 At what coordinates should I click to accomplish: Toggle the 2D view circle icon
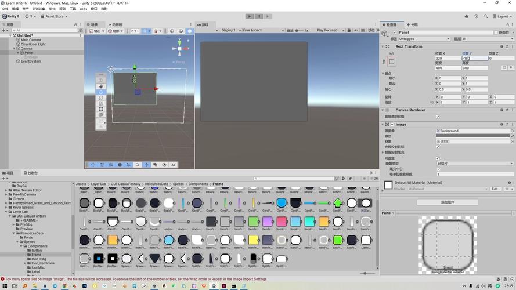pos(172,31)
